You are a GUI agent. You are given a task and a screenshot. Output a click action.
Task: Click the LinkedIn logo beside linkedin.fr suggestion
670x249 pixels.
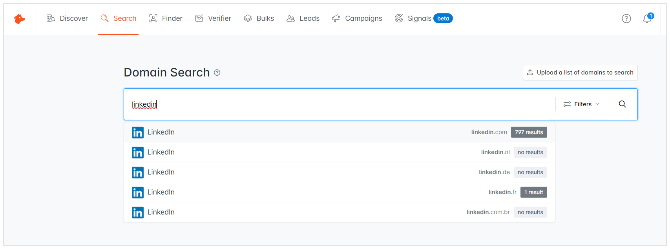pos(138,193)
